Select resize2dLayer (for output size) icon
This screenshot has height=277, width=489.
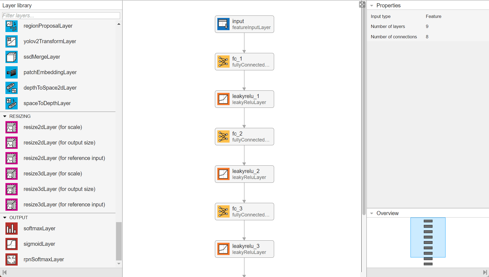pyautogui.click(x=11, y=143)
